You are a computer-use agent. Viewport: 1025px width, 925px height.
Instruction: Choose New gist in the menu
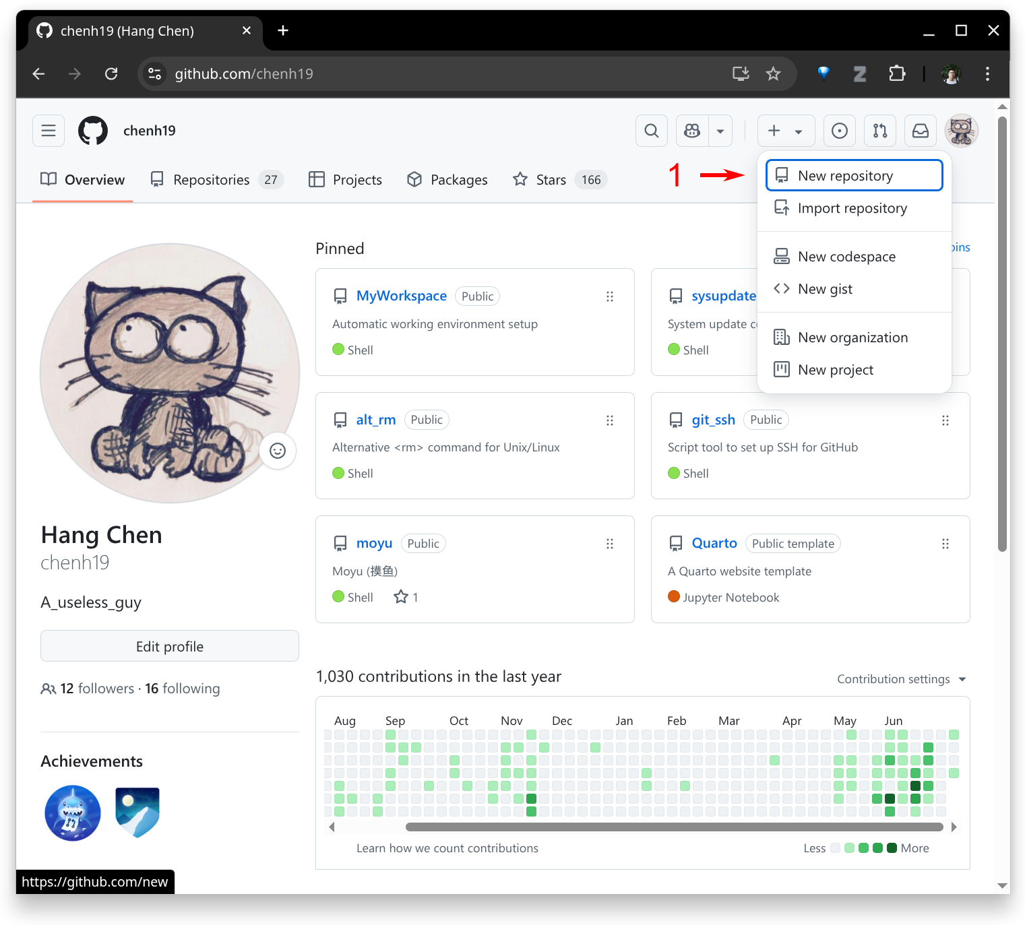pos(854,289)
